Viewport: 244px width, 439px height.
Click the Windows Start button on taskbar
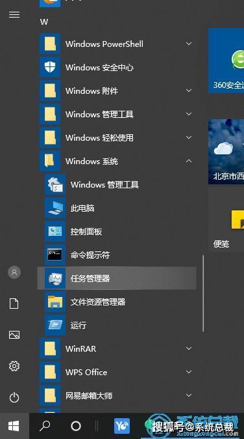[x=14, y=426]
